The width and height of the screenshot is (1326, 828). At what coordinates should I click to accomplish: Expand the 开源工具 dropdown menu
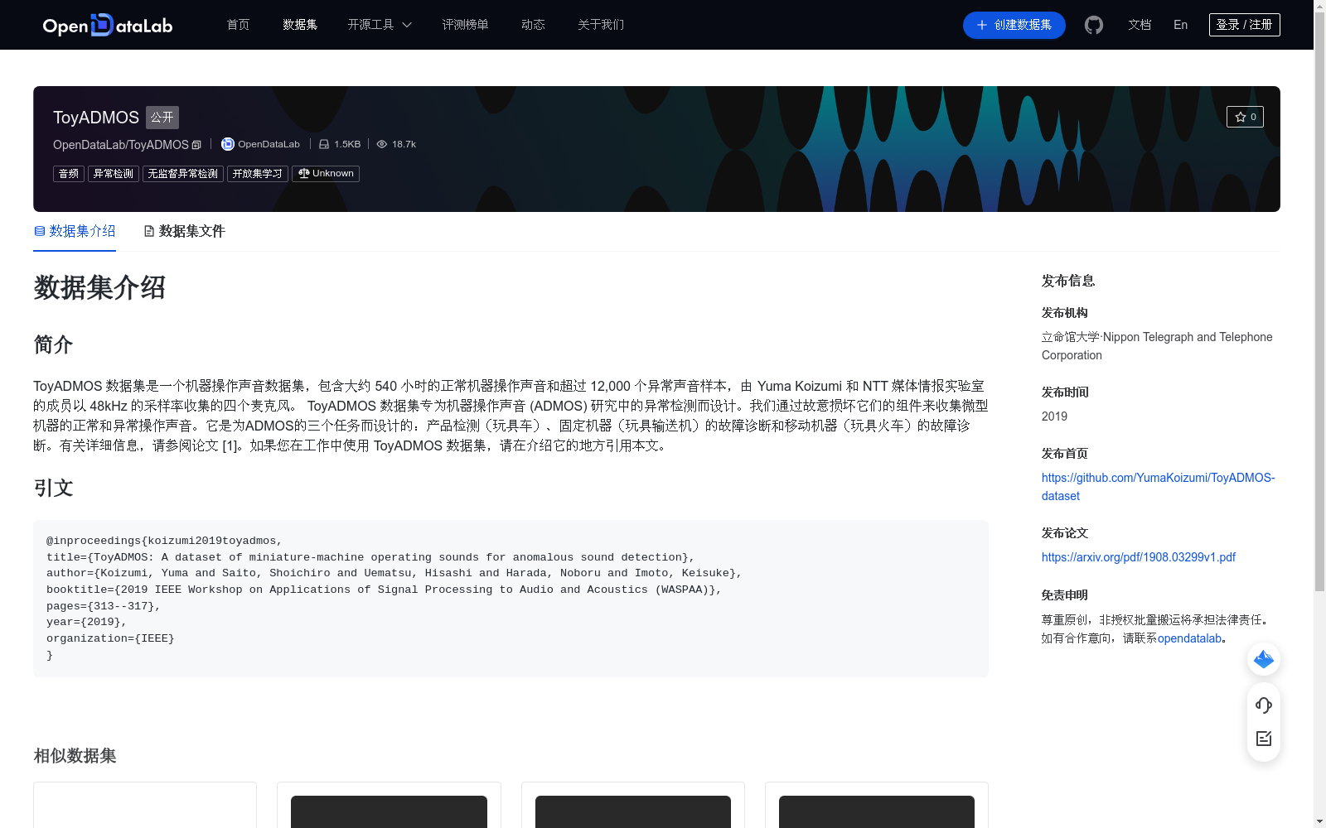380,25
